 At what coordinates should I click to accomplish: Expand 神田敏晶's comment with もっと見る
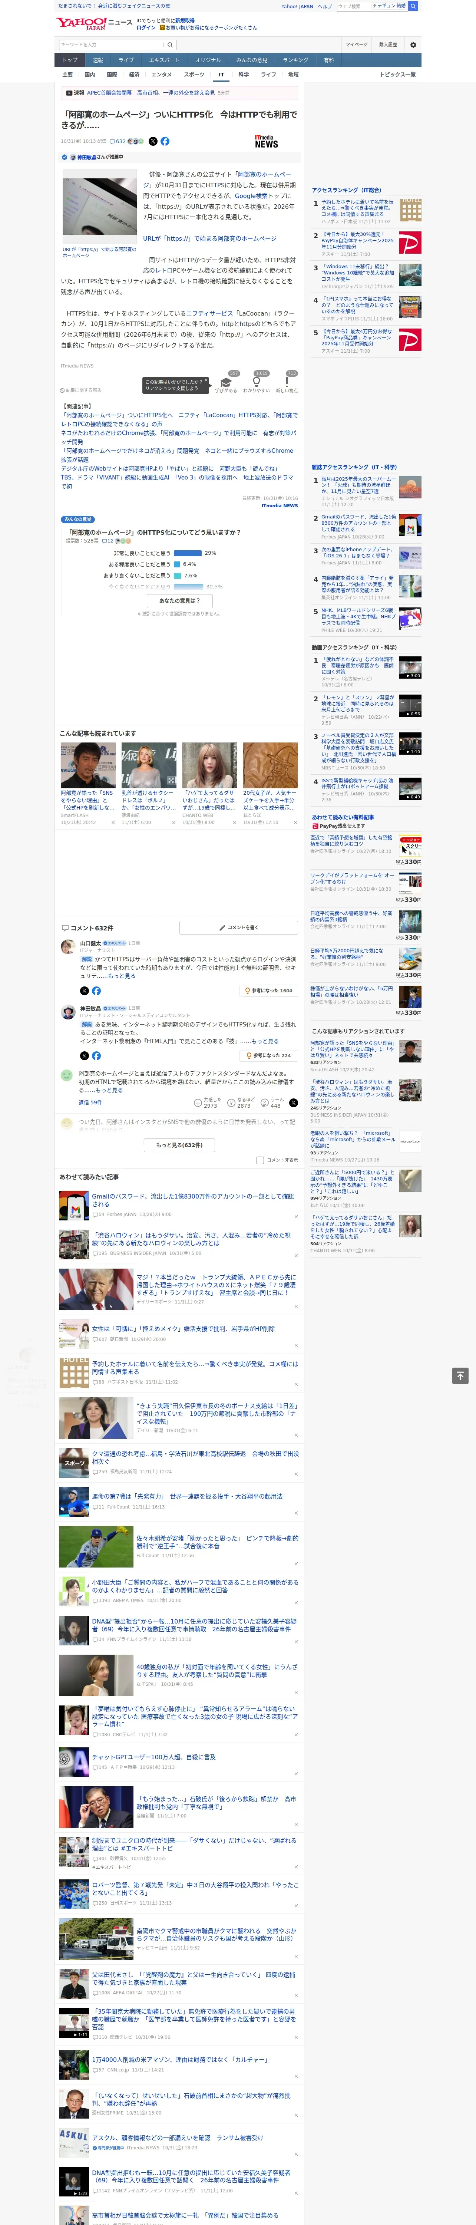[265, 1041]
